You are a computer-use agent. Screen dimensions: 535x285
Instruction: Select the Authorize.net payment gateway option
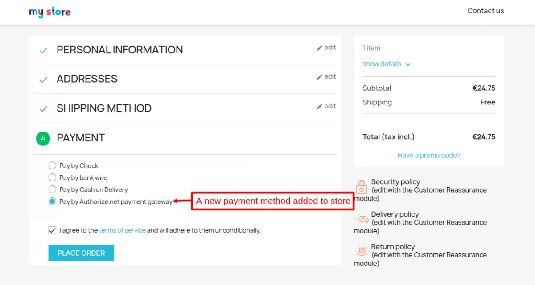coord(52,201)
